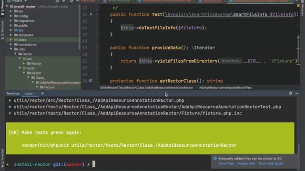Screen dimensions: 305x171
Task: Open the Database tool window stripe
Action: pos(303,8)
